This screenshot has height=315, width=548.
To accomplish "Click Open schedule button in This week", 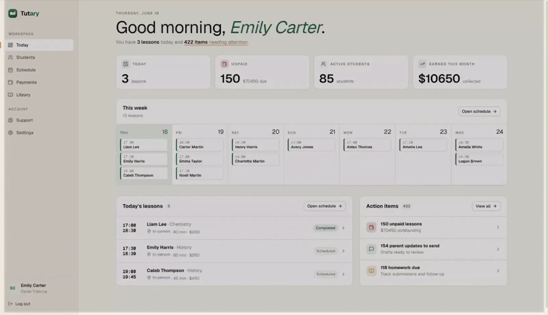I will pyautogui.click(x=479, y=111).
